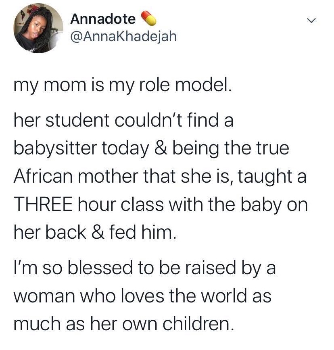The image size is (334, 350).
Task: Click the phrase "woman who loves the world as"
Action: pos(142,296)
